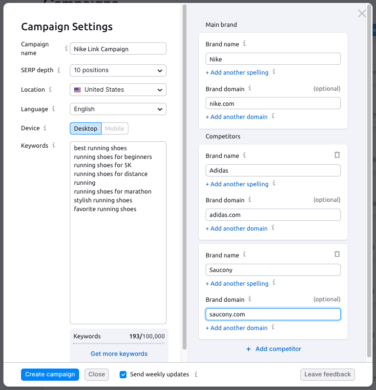Open Location United States dropdown

click(118, 90)
